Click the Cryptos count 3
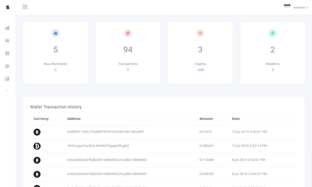The height and width of the screenshot is (187, 312). pos(200,49)
